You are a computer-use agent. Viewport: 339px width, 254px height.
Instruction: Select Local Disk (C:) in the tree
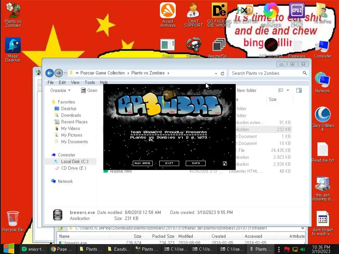(71, 161)
